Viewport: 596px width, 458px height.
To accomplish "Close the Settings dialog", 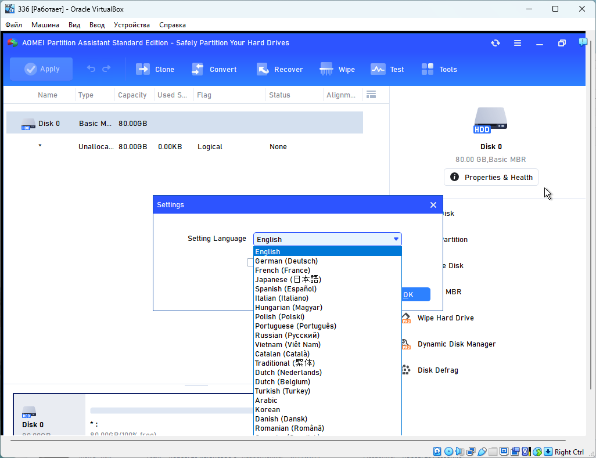I will 433,205.
